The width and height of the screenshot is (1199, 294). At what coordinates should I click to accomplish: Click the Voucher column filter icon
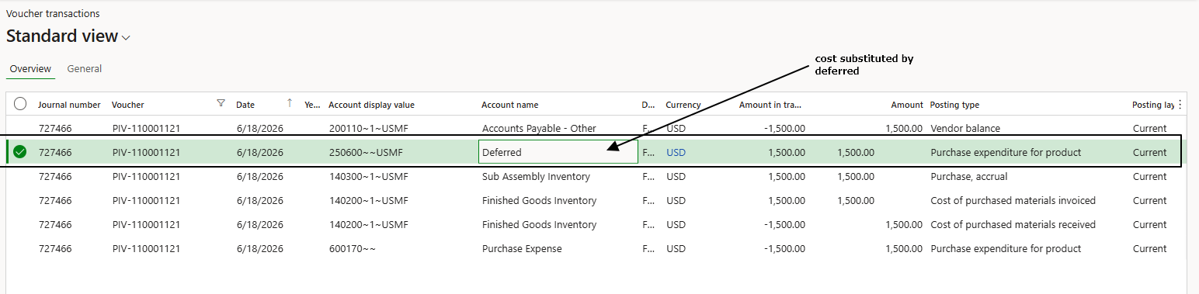pyautogui.click(x=221, y=103)
